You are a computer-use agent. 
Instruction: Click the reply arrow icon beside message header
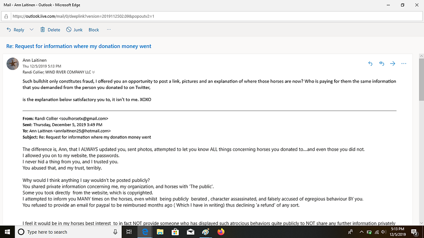370,63
